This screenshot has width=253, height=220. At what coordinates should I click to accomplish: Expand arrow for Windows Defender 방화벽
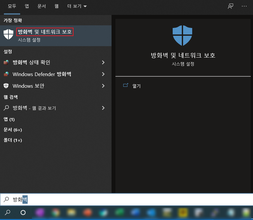click(103, 74)
